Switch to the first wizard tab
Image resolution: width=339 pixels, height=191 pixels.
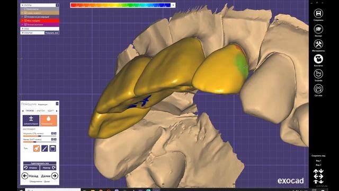pos(30,111)
